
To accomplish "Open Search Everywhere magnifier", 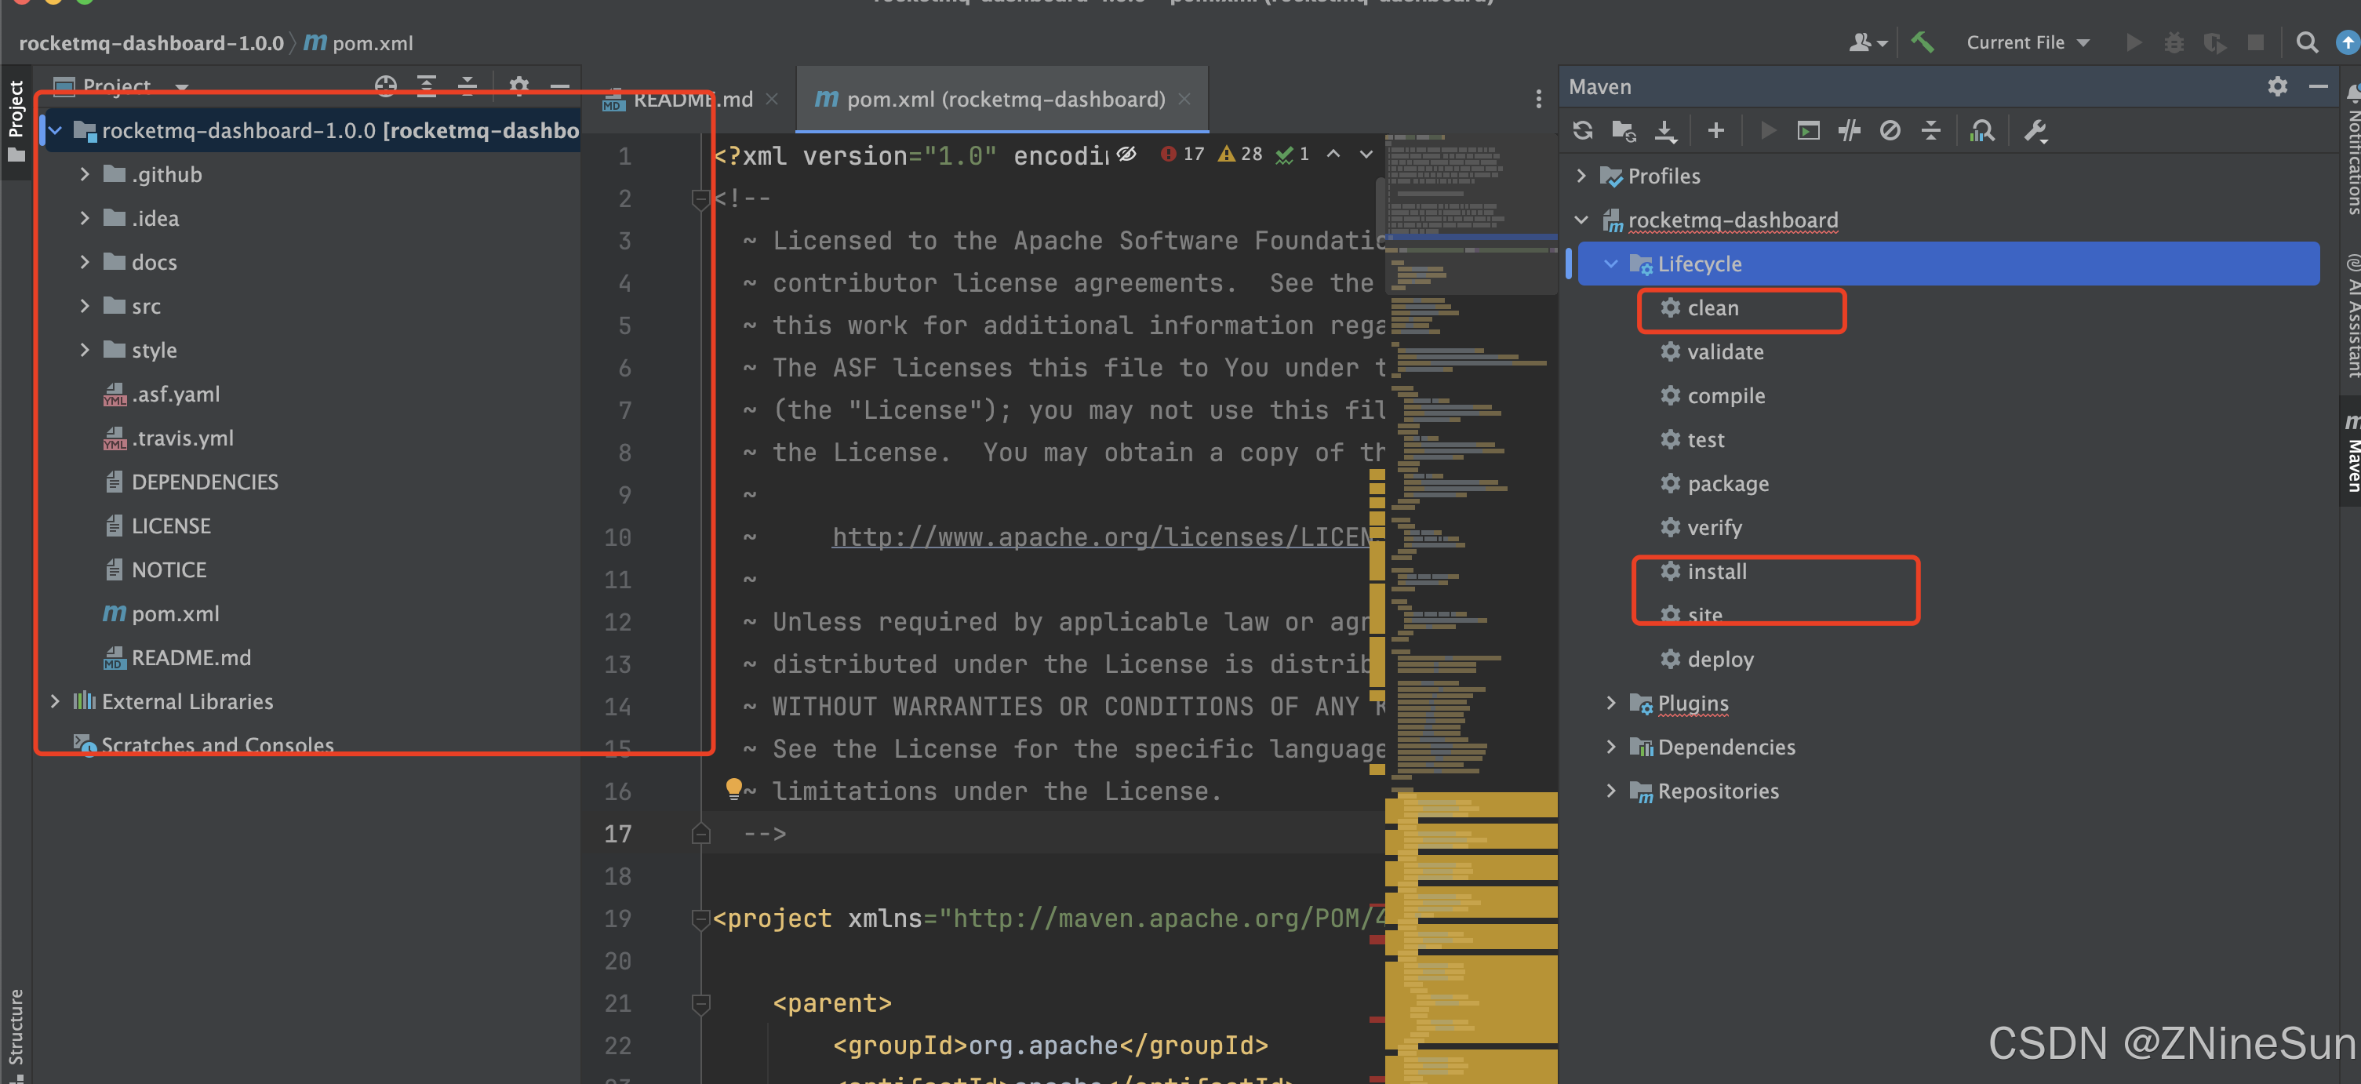I will click(2306, 42).
